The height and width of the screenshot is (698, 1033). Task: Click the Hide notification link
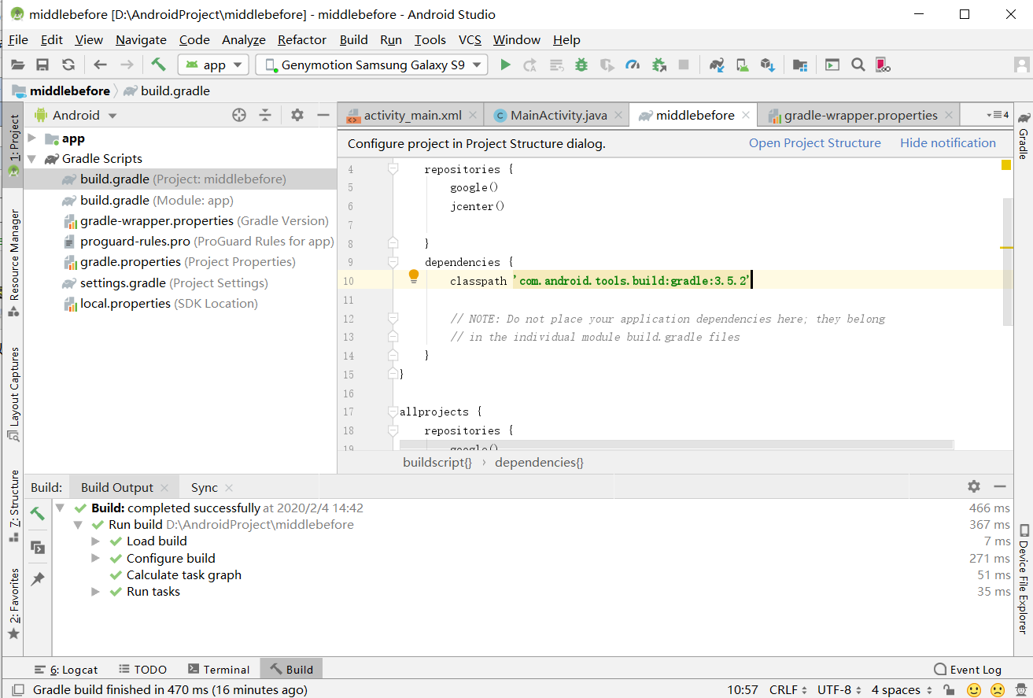click(947, 143)
